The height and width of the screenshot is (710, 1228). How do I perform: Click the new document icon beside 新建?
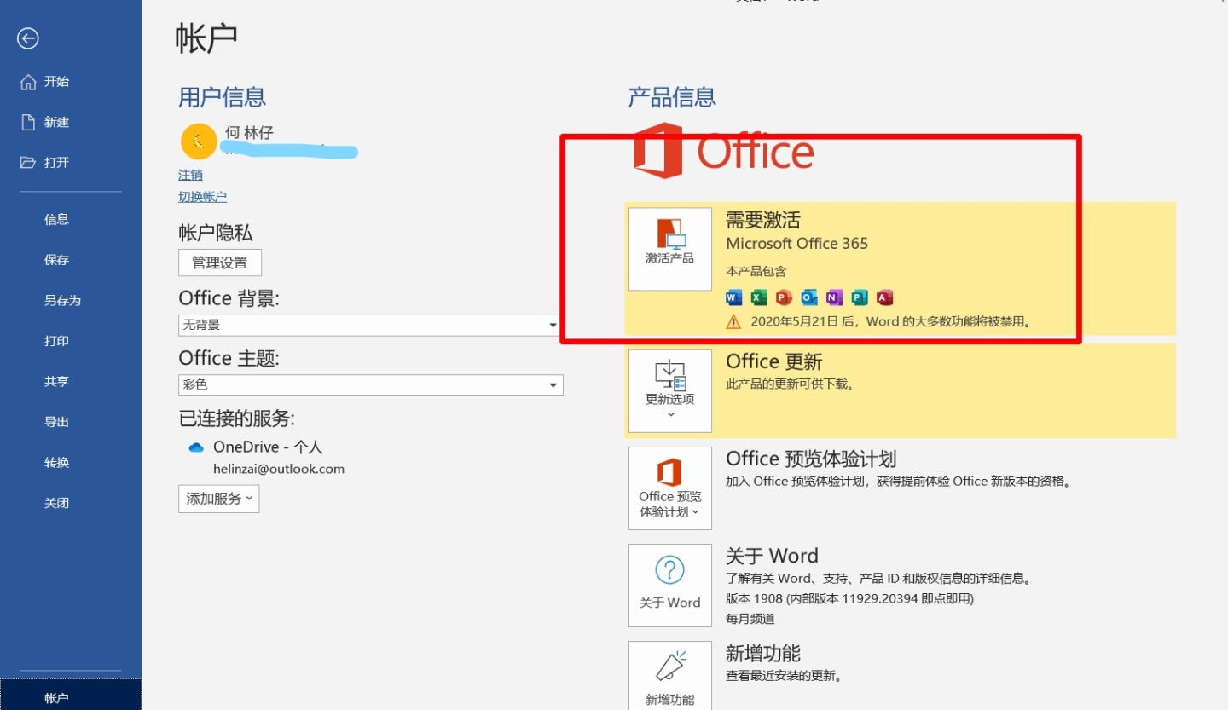tap(28, 122)
